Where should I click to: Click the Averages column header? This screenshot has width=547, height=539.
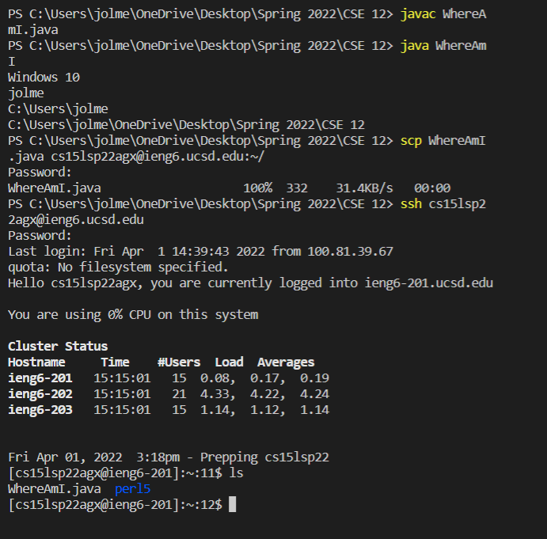(x=286, y=362)
